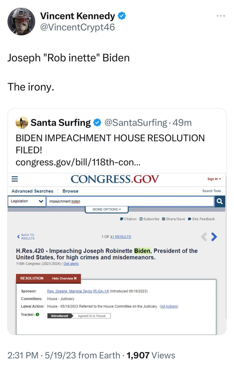Go to next result arrow
The image size is (234, 365).
(x=214, y=237)
